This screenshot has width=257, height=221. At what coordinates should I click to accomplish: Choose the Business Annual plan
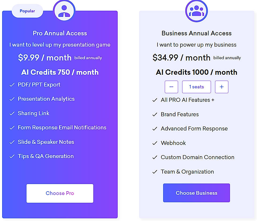(x=196, y=193)
